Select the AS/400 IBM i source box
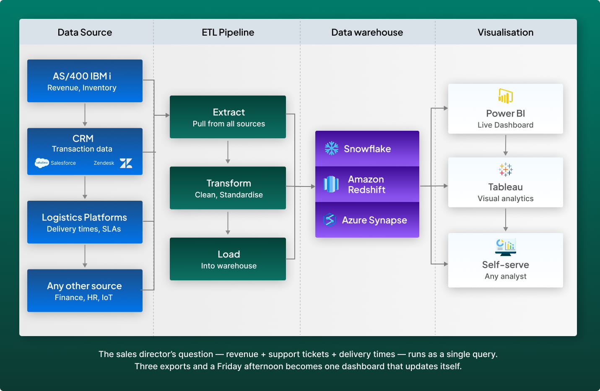The image size is (600, 391). (85, 81)
